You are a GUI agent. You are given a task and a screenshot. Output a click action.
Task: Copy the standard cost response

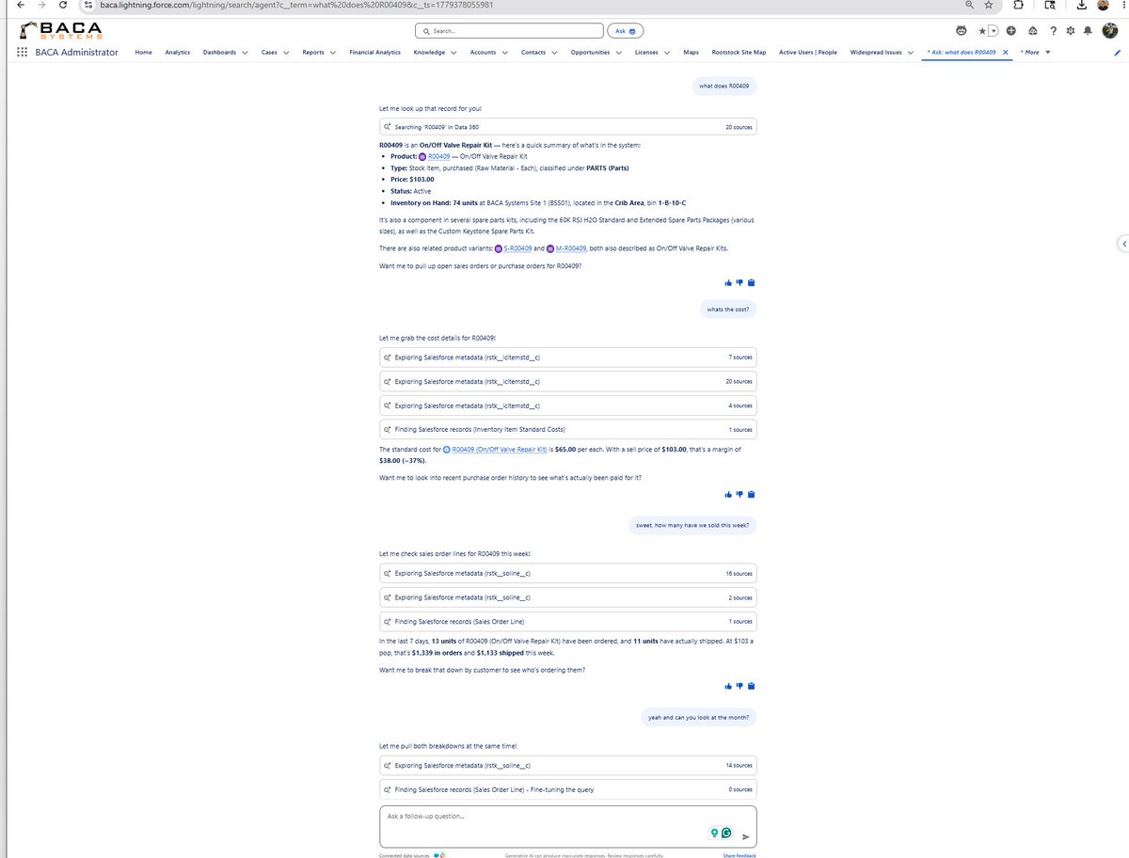(x=751, y=495)
